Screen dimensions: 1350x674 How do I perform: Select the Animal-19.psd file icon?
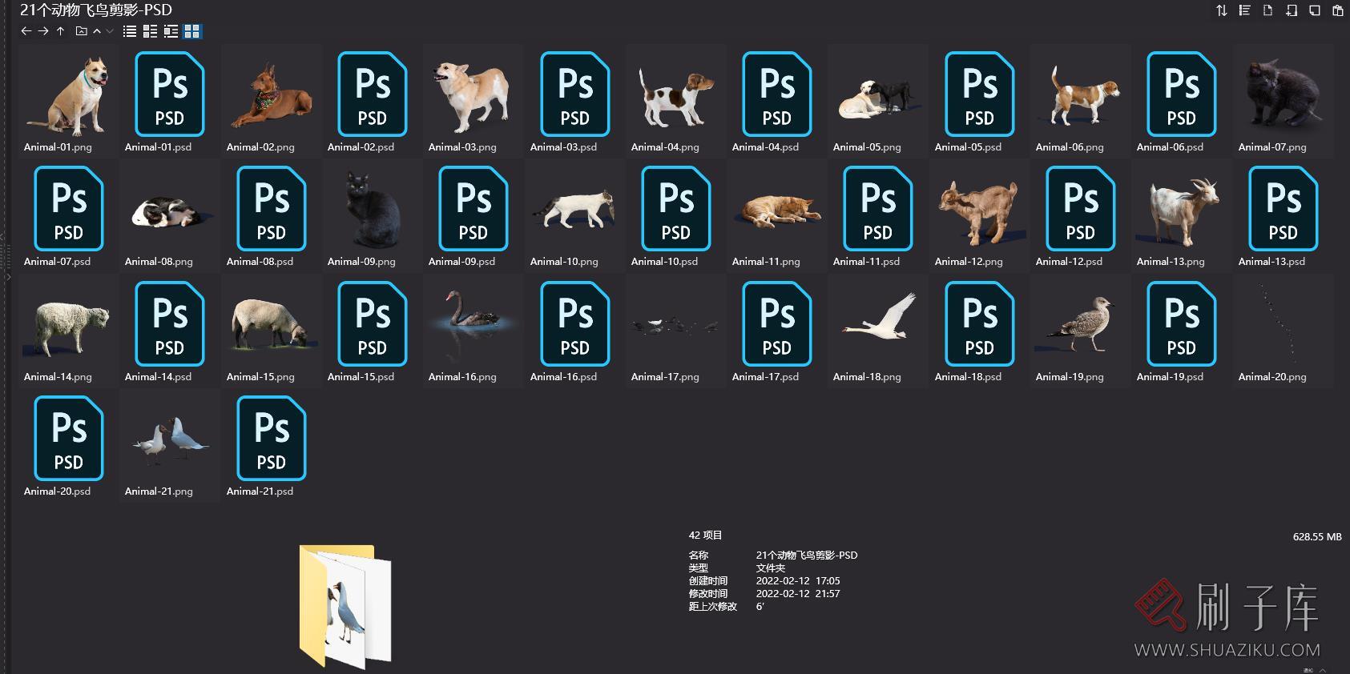pyautogui.click(x=1181, y=324)
